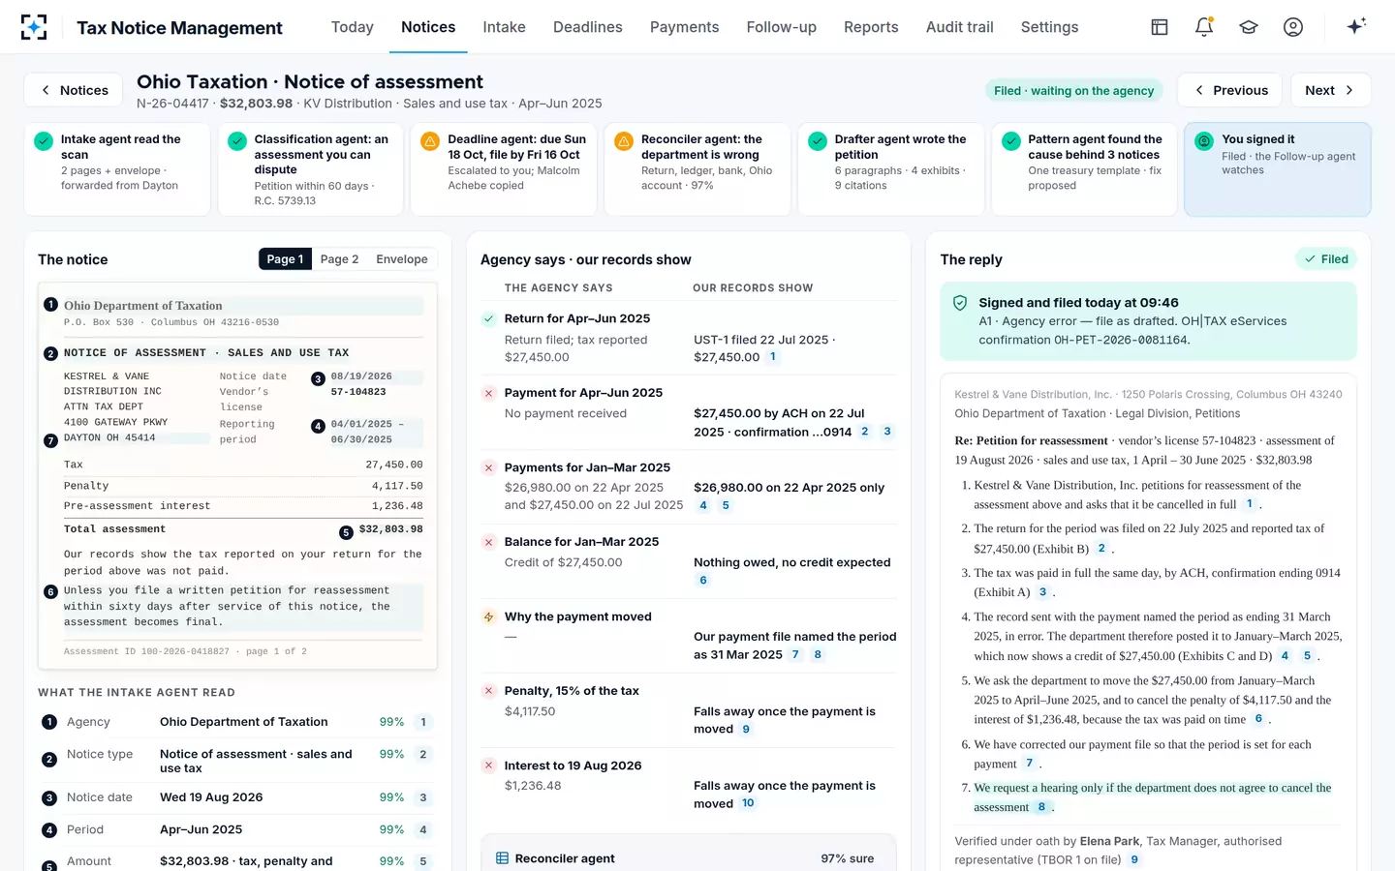This screenshot has height=871, width=1395.
Task: Click the You signed it step icon
Action: coord(1204,141)
